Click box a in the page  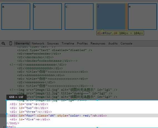click(16, 17)
